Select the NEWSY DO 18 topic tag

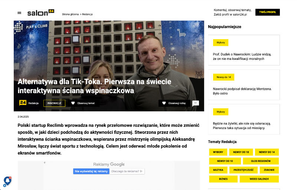coord(241,152)
